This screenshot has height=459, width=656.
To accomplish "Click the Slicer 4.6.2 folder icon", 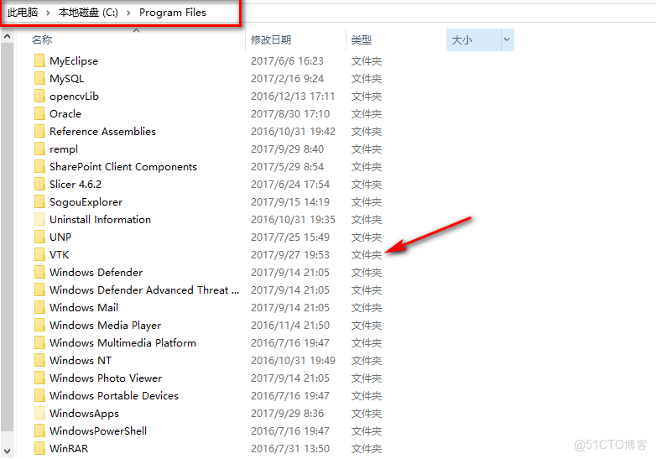I will pos(39,184).
